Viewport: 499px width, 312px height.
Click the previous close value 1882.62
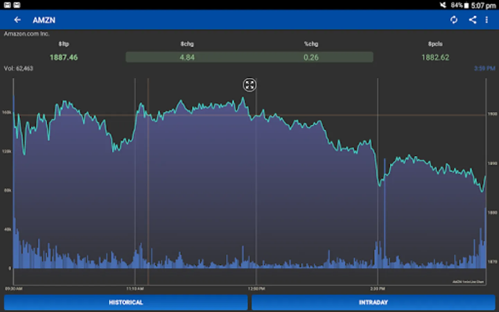click(x=435, y=57)
